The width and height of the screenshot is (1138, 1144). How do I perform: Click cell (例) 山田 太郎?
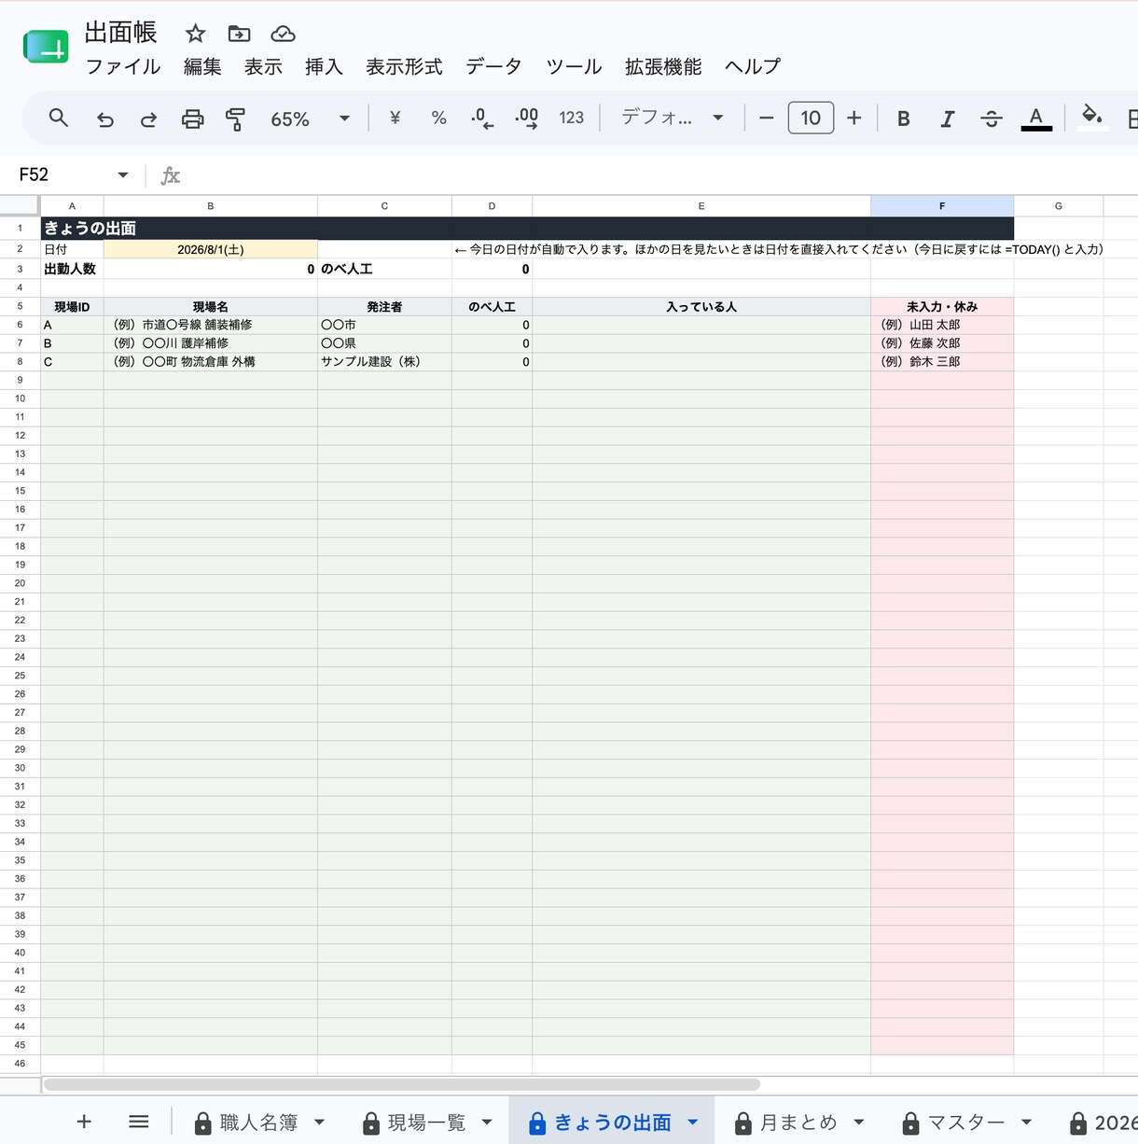(942, 325)
